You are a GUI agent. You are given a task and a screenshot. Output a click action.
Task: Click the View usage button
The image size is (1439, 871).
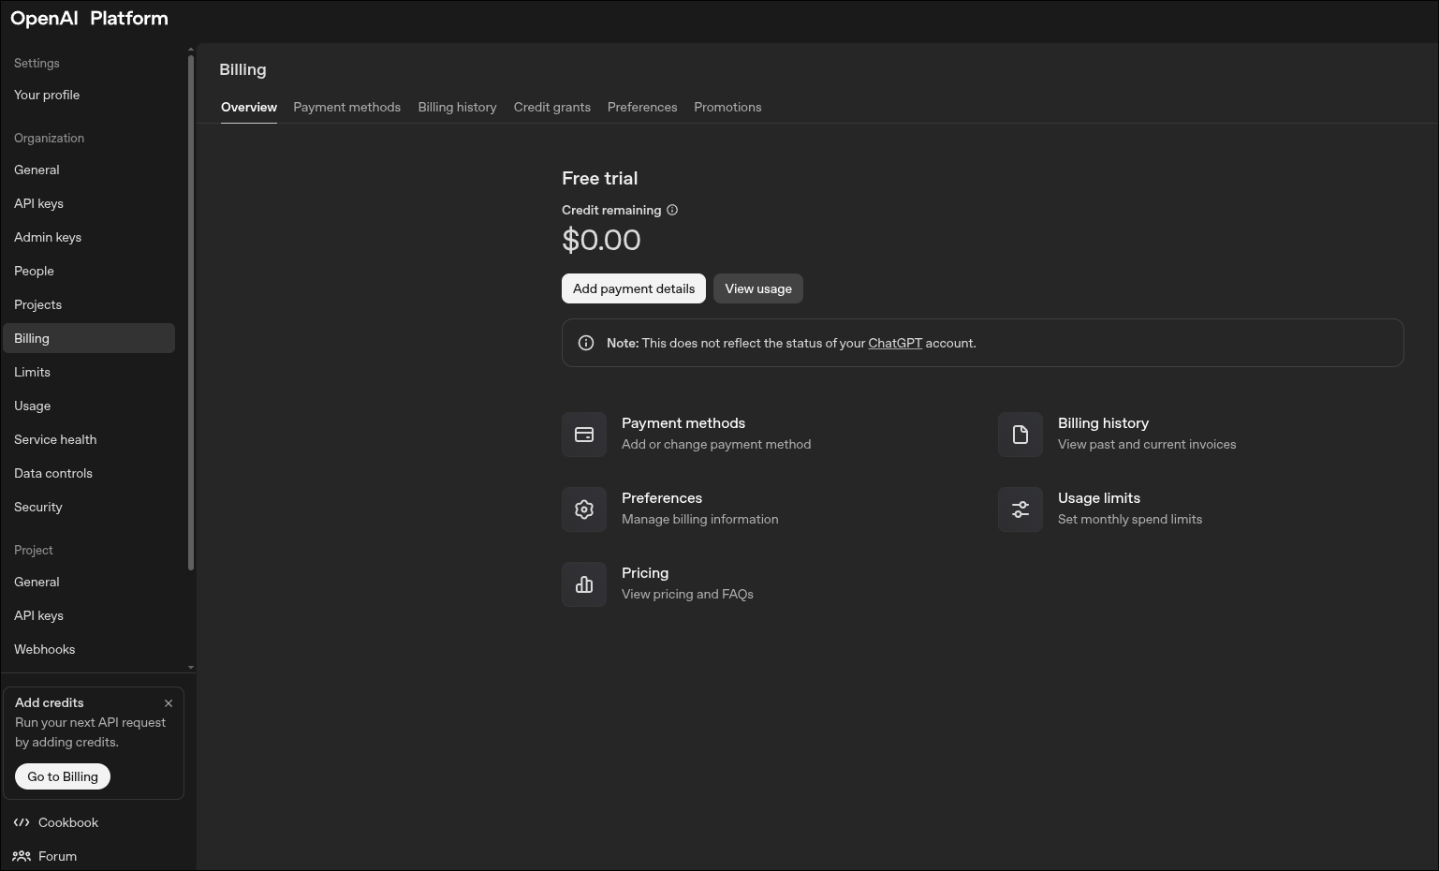click(757, 288)
